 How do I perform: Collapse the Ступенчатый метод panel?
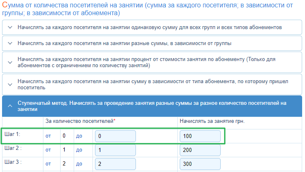[x=151, y=106]
